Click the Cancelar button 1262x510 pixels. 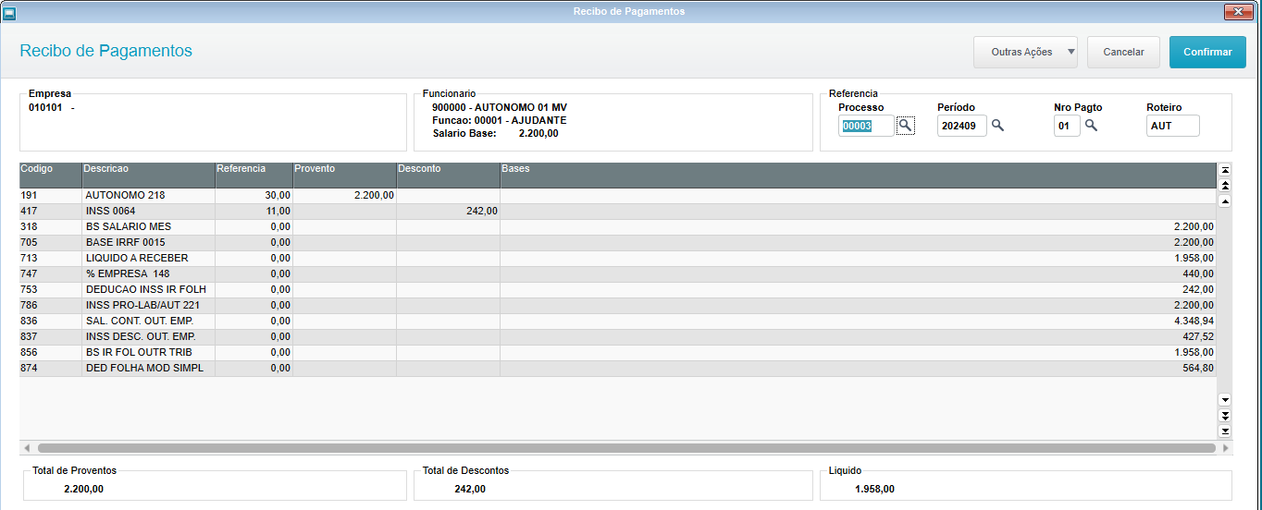pyautogui.click(x=1123, y=52)
